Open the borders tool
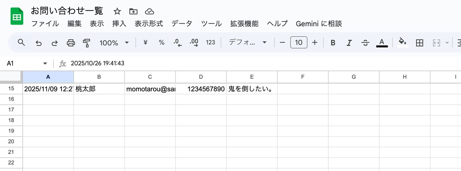This screenshot has width=461, height=171. point(419,43)
